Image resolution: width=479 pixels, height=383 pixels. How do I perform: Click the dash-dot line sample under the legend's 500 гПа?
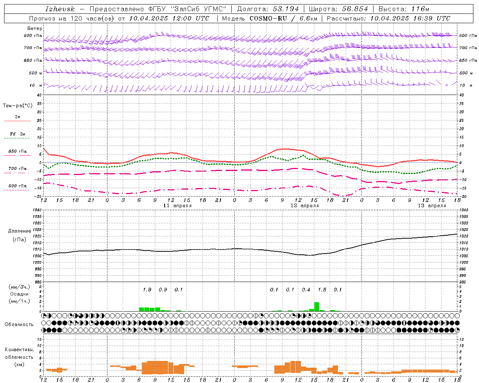point(16,190)
